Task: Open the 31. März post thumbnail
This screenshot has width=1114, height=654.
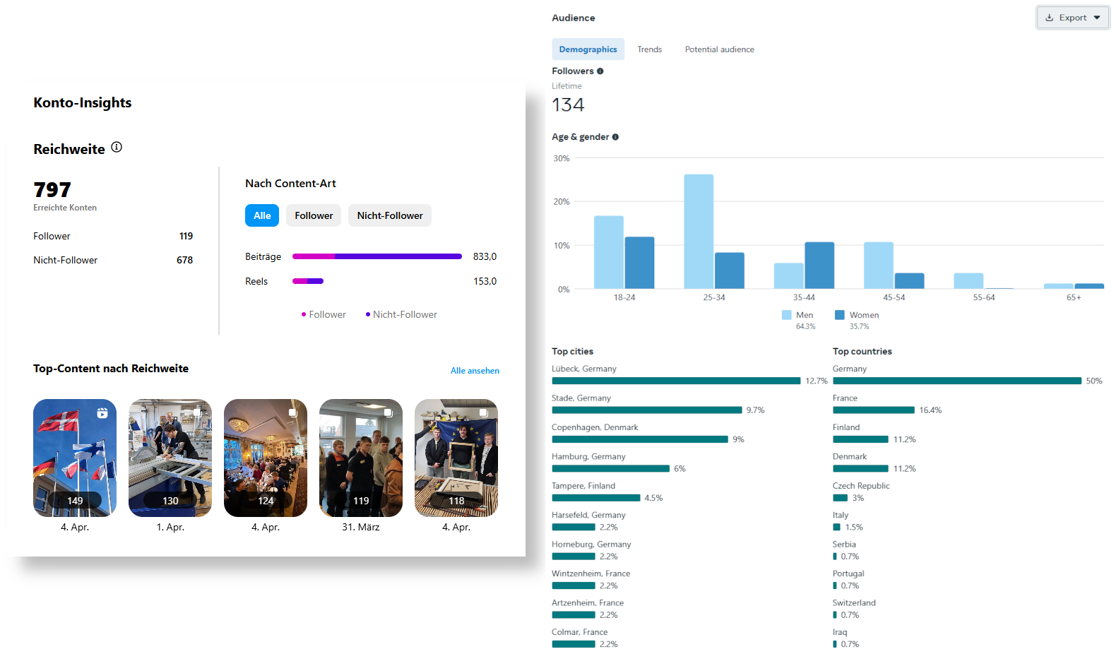Action: pos(361,458)
